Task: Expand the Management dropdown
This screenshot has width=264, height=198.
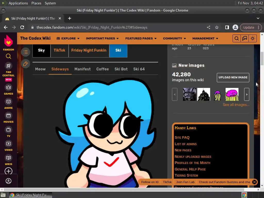Action: [205, 38]
